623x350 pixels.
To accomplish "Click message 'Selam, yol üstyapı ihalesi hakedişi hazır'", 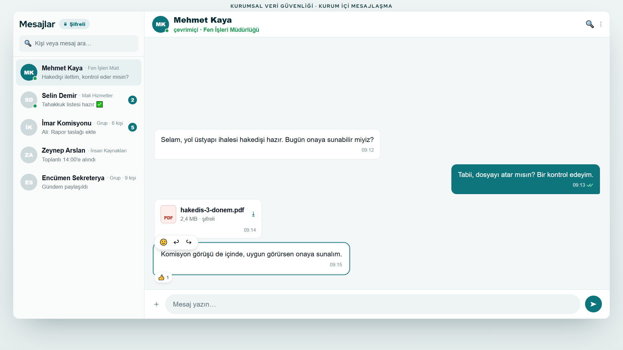I will point(267,144).
